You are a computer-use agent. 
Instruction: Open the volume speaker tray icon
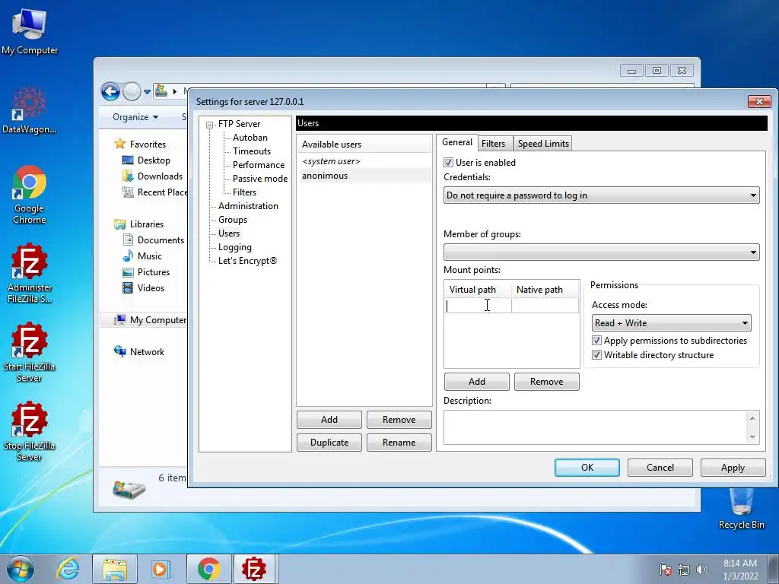(x=701, y=570)
